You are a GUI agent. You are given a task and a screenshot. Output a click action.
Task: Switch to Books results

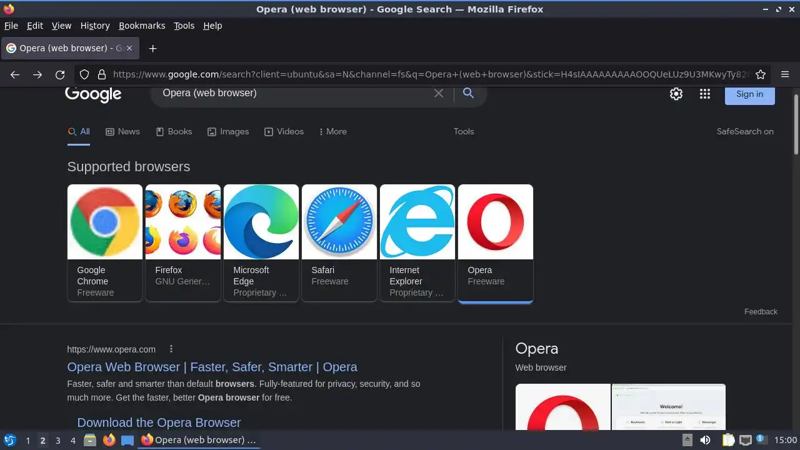174,131
